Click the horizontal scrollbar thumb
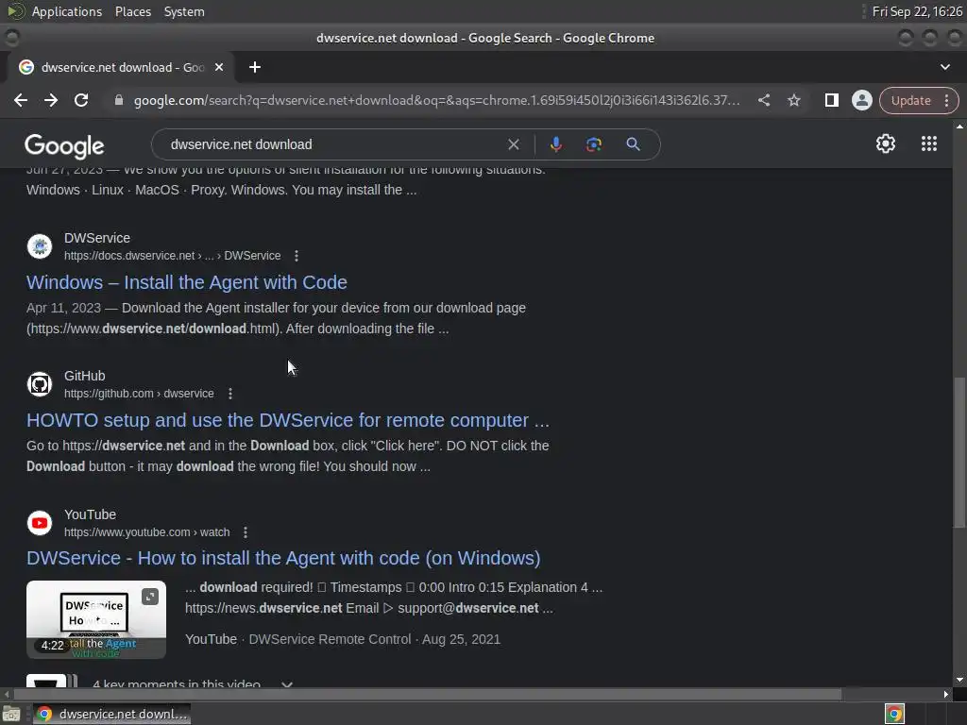967x725 pixels. coord(428,694)
